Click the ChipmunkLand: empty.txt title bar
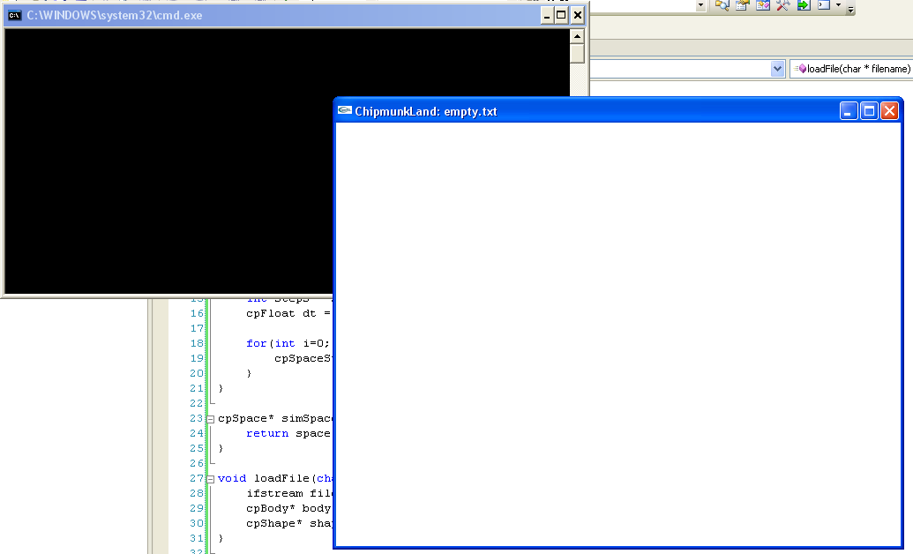 (618, 110)
